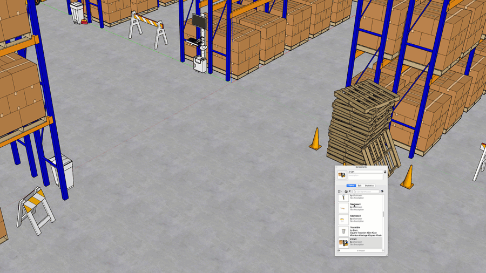This screenshot has height=273, width=486.
Task: Click the Z-Cart preview thumbnail at top
Action: (x=342, y=175)
